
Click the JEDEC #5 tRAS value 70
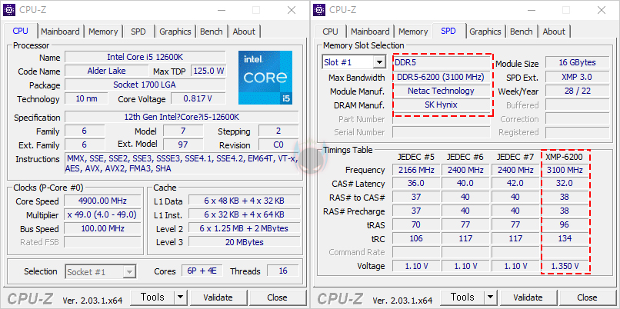point(416,224)
